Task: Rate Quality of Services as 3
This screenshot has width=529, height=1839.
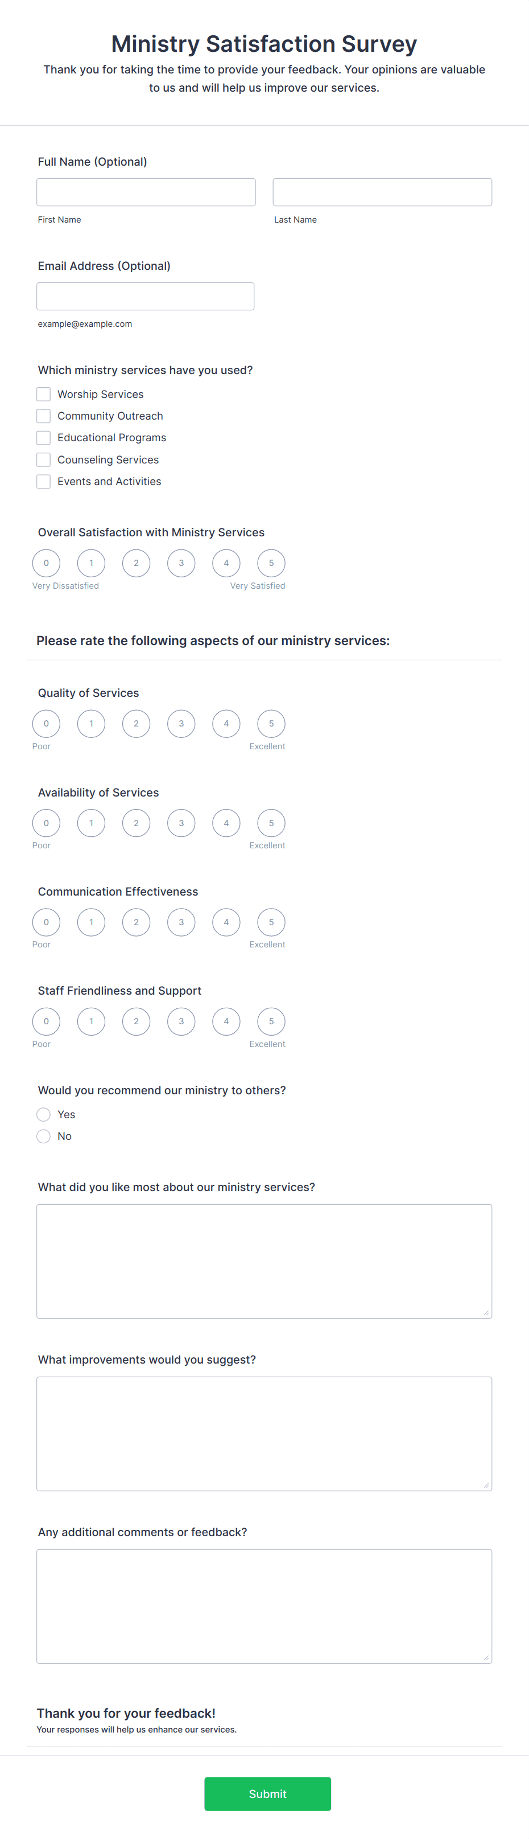Action: point(181,723)
